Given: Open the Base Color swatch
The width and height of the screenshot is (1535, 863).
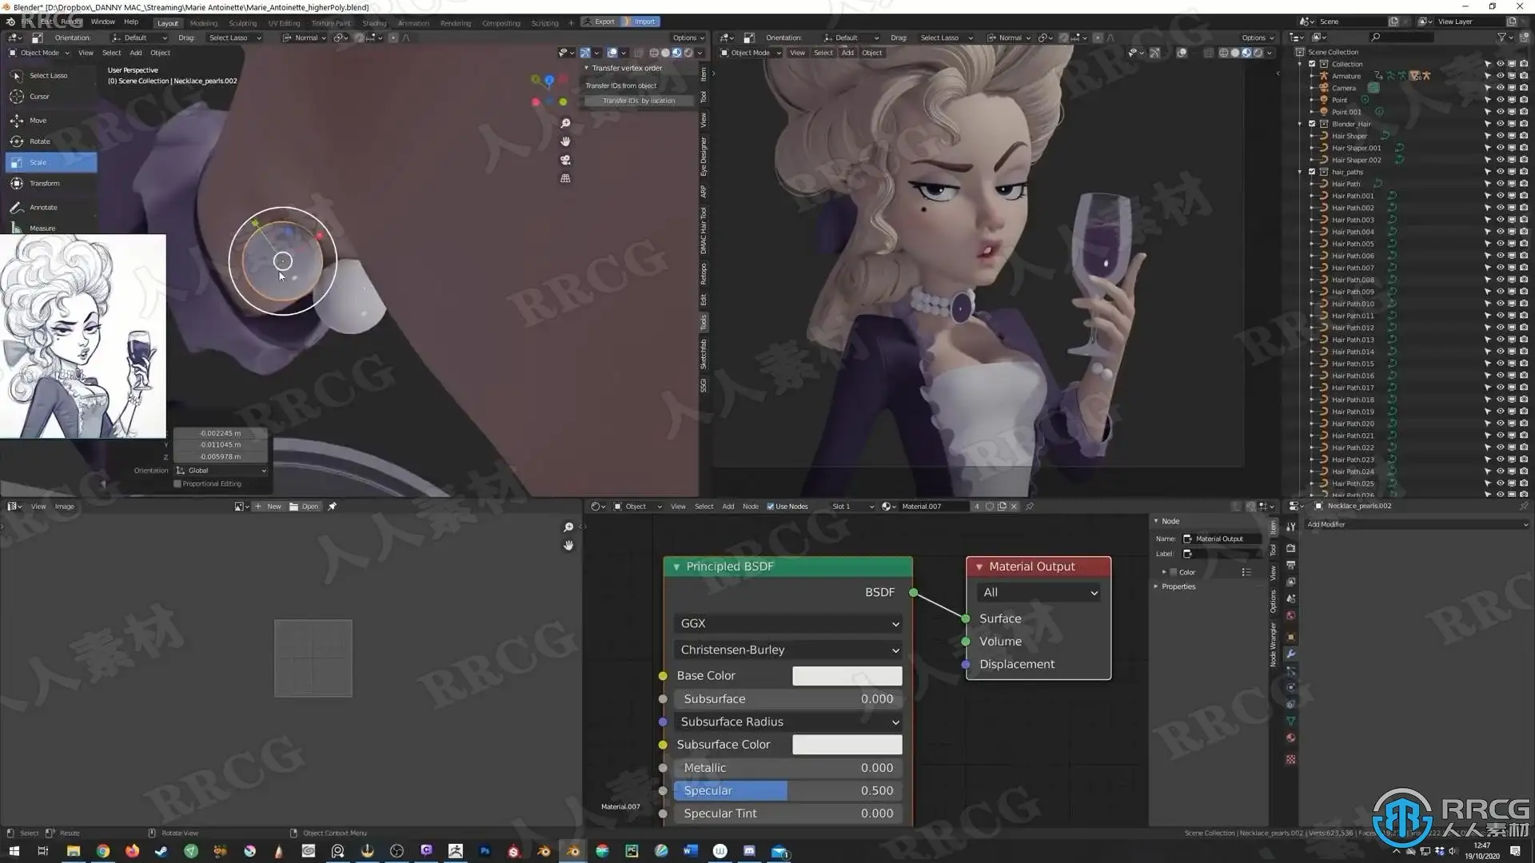Looking at the screenshot, I should coord(847,676).
